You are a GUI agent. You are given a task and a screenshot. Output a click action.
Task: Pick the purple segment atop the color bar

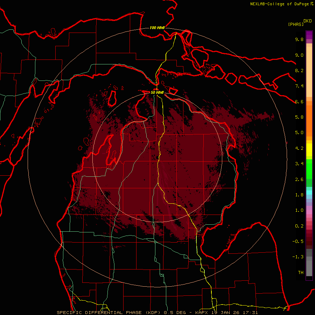tap(309, 35)
